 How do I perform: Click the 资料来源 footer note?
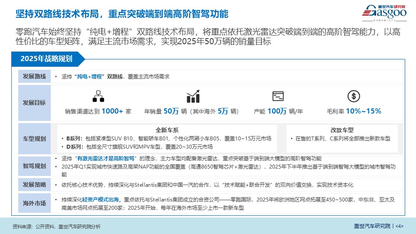coord(56,227)
